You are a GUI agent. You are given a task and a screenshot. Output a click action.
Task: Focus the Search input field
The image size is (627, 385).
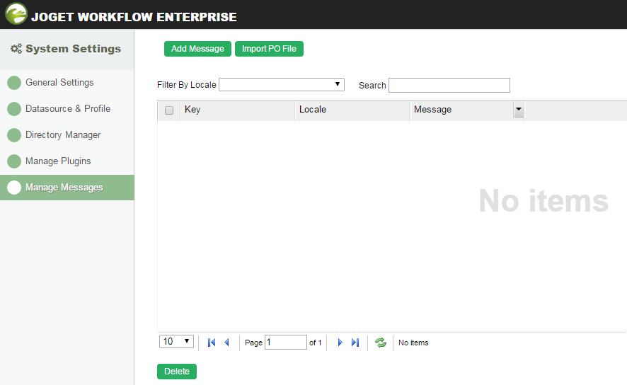pos(449,85)
